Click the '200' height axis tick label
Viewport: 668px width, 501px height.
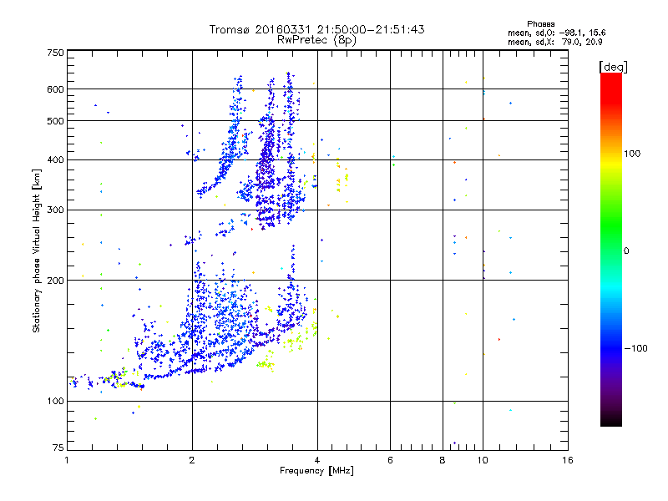click(55, 281)
